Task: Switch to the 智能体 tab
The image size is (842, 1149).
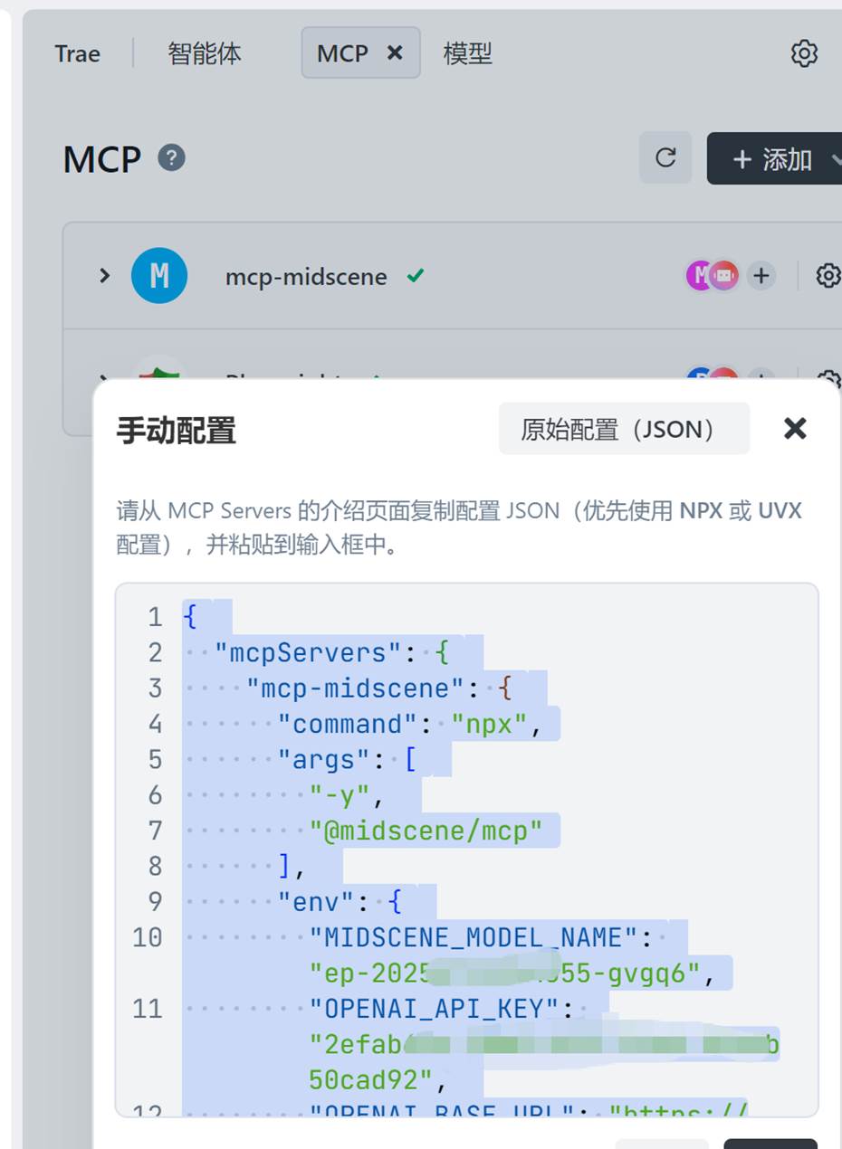Action: point(206,53)
